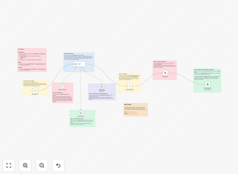Click the Prerequisites sticky note heading

[21, 49]
